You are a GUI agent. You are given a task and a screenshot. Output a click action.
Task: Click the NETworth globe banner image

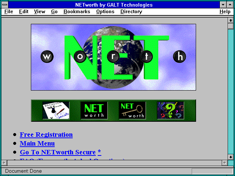tap(113, 57)
